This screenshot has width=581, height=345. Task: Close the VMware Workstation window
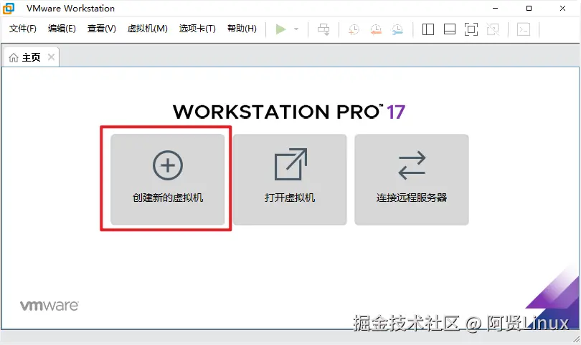tap(562, 8)
